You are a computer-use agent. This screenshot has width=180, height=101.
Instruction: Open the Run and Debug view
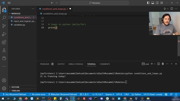pyautogui.click(x=4, y=34)
